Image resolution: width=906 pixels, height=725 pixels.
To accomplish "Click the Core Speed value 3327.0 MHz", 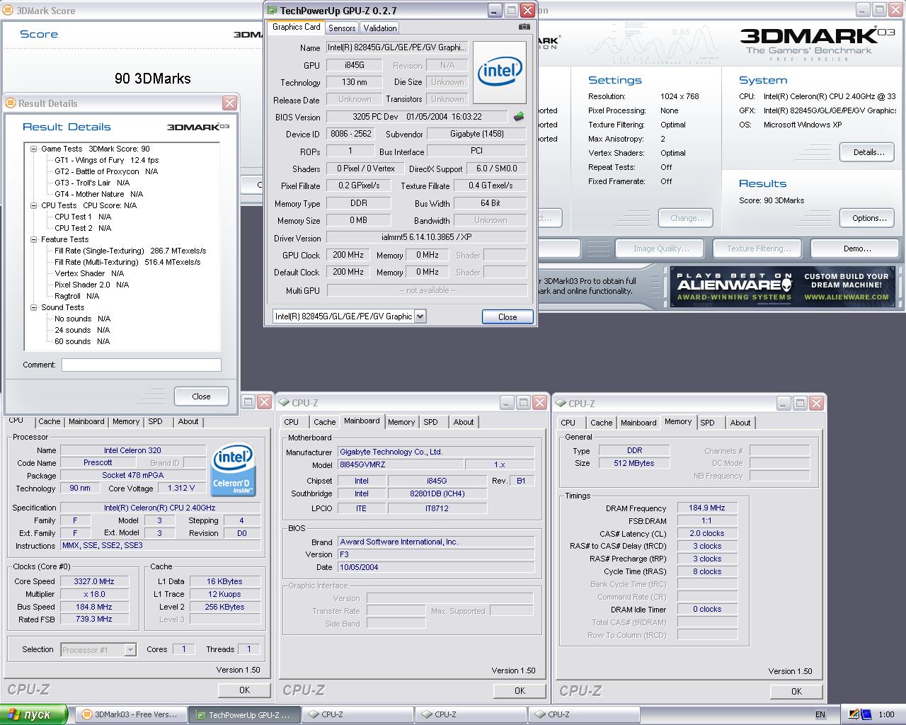I will (x=93, y=581).
